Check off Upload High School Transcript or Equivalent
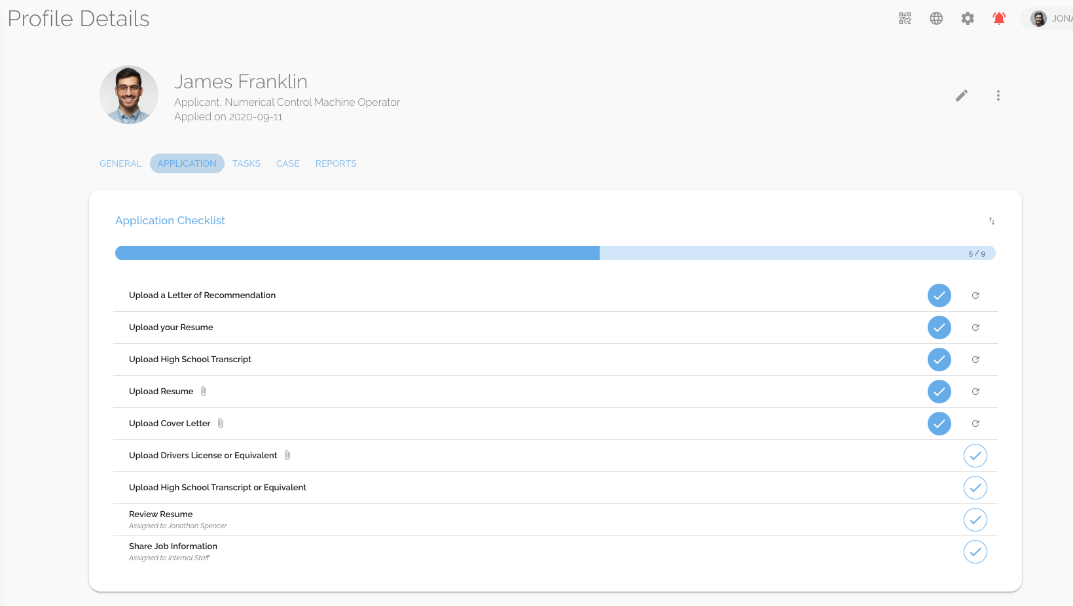This screenshot has height=606, width=1073. pyautogui.click(x=975, y=488)
